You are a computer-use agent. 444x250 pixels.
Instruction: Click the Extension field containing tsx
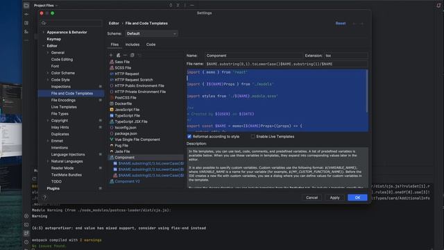point(346,56)
